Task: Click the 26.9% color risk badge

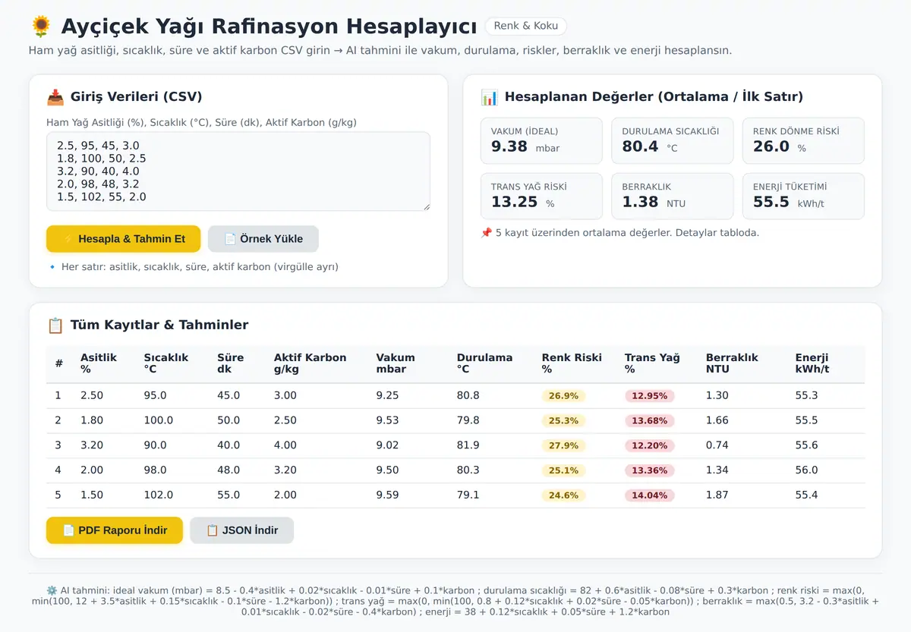Action: pyautogui.click(x=563, y=396)
